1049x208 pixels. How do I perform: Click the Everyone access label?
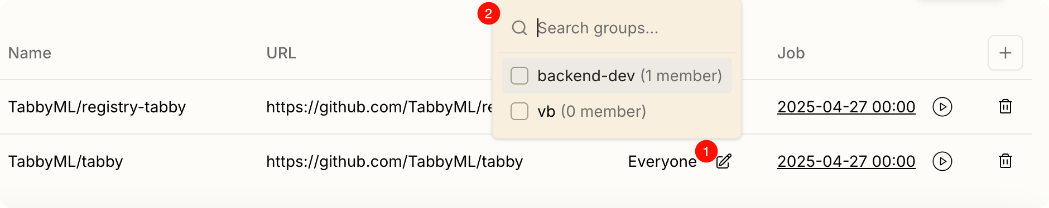[x=662, y=161]
